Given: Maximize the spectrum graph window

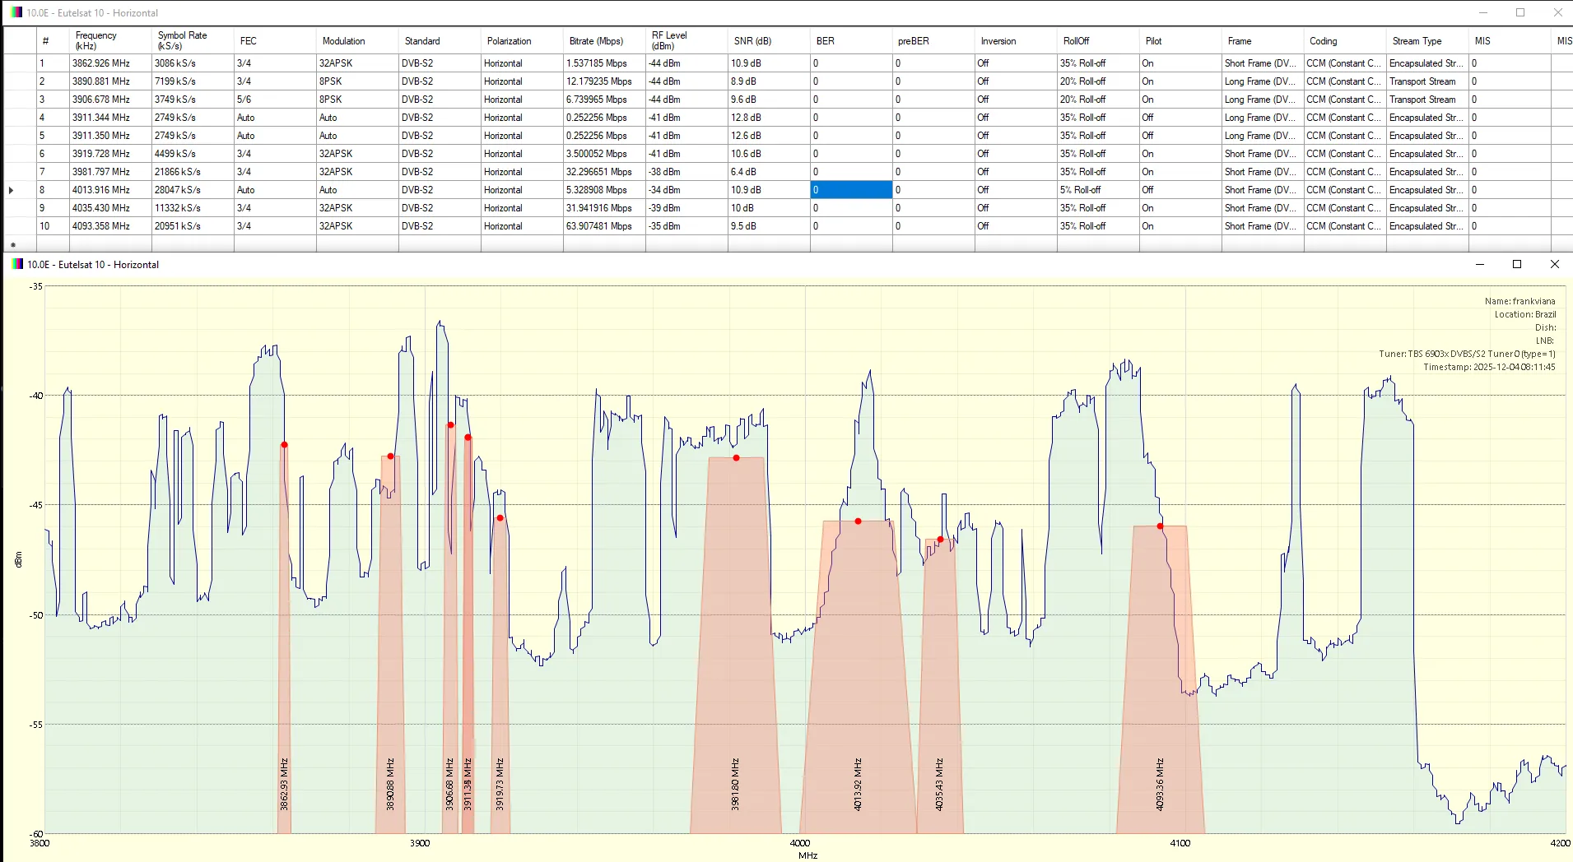Looking at the screenshot, I should pos(1517,264).
